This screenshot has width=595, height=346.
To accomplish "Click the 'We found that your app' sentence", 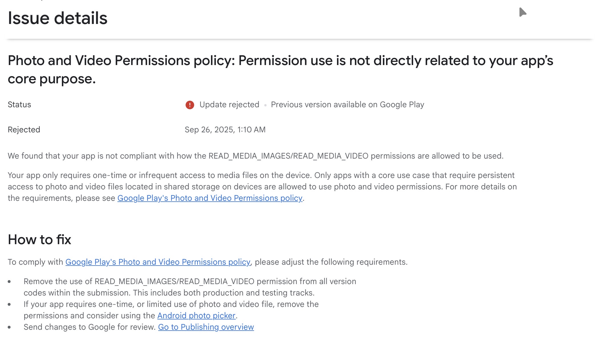I will coord(255,156).
